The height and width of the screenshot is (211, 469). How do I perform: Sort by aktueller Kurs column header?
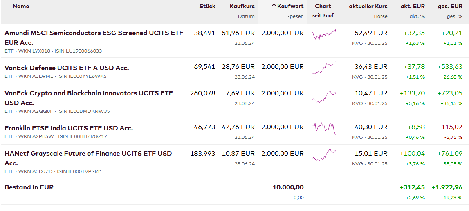(x=368, y=6)
